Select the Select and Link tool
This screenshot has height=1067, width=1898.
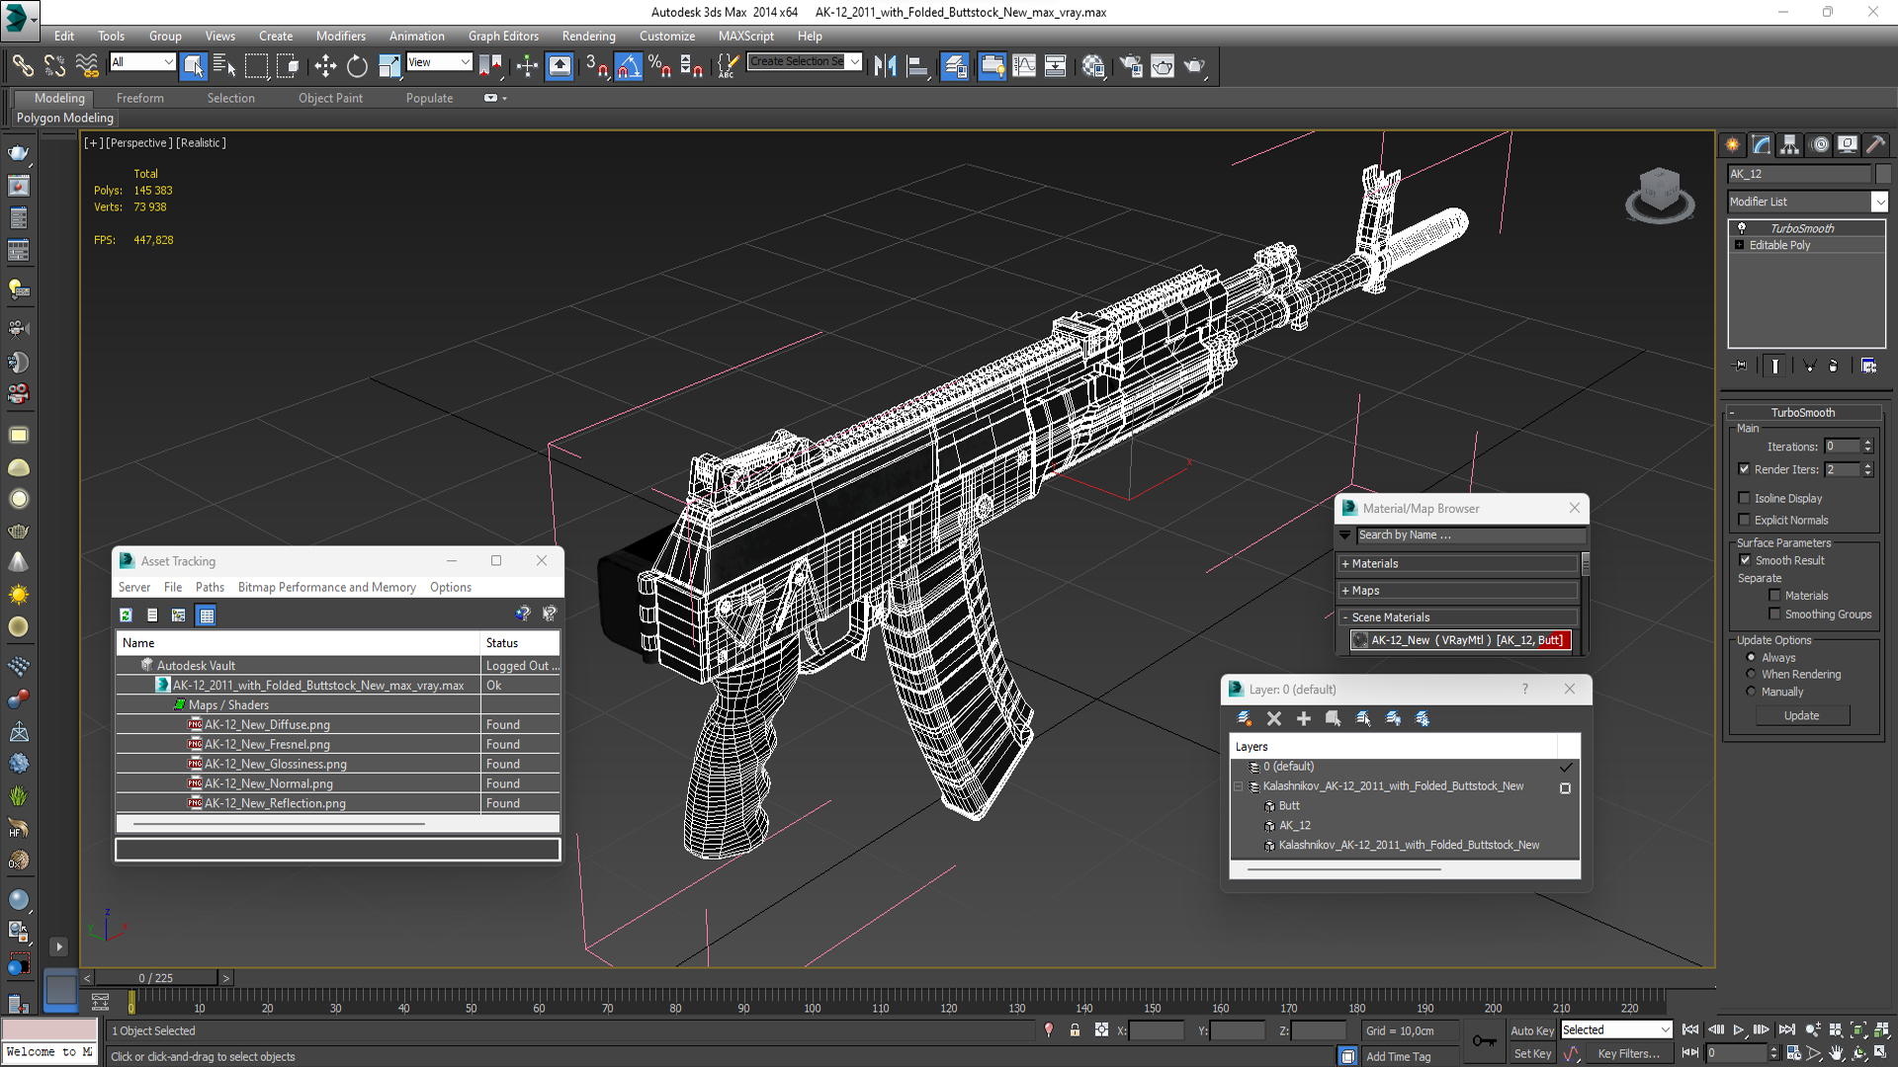(x=22, y=66)
